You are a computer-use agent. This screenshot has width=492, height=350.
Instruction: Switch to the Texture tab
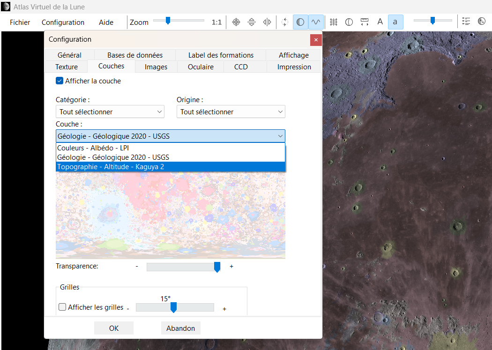coord(66,67)
